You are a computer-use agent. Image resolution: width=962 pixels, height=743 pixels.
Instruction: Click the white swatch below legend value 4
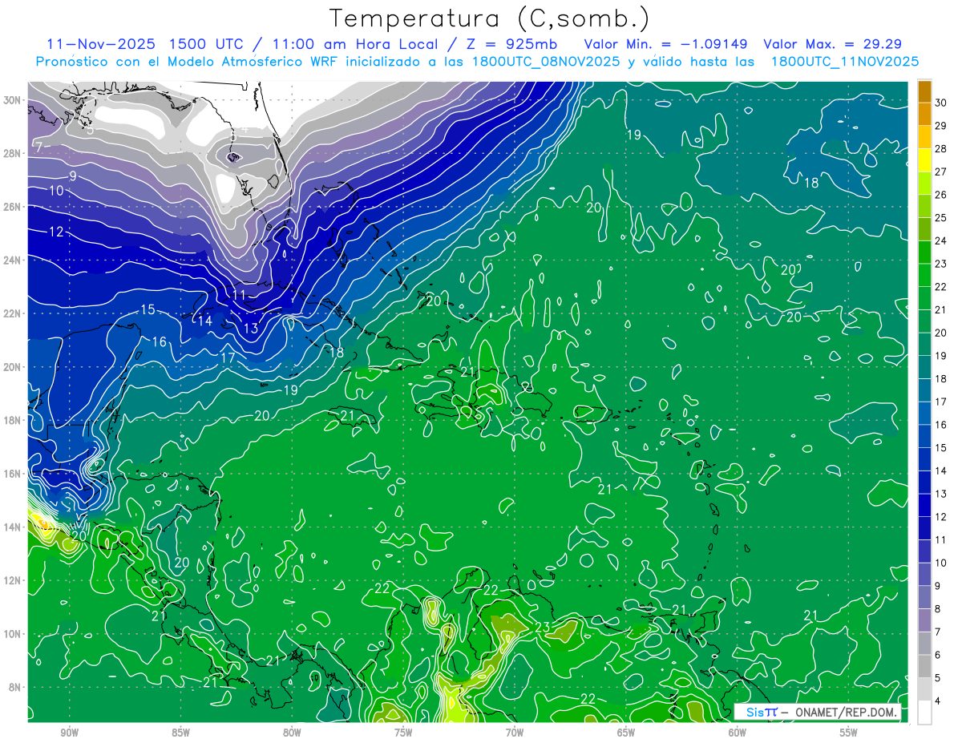pyautogui.click(x=924, y=713)
